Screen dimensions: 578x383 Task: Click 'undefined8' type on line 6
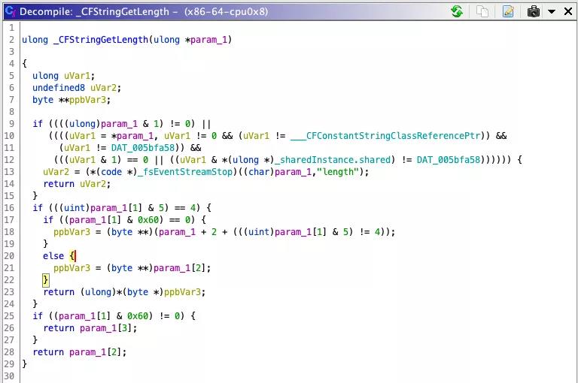click(x=58, y=88)
